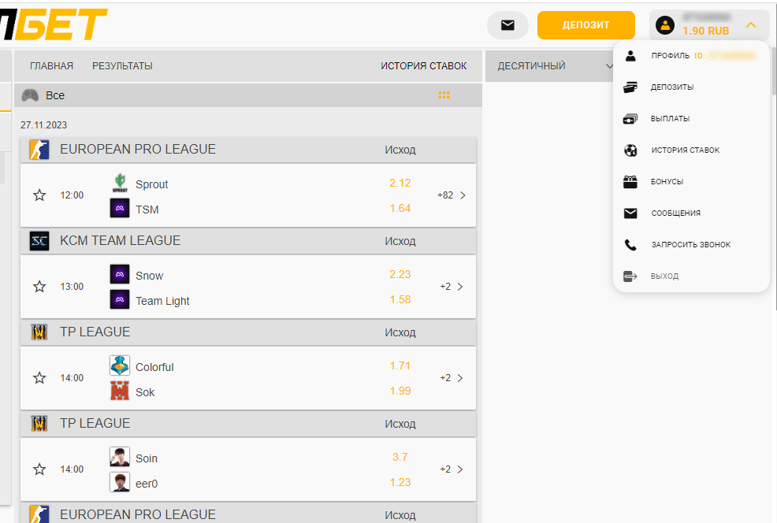Click the Все games filter label

55,95
